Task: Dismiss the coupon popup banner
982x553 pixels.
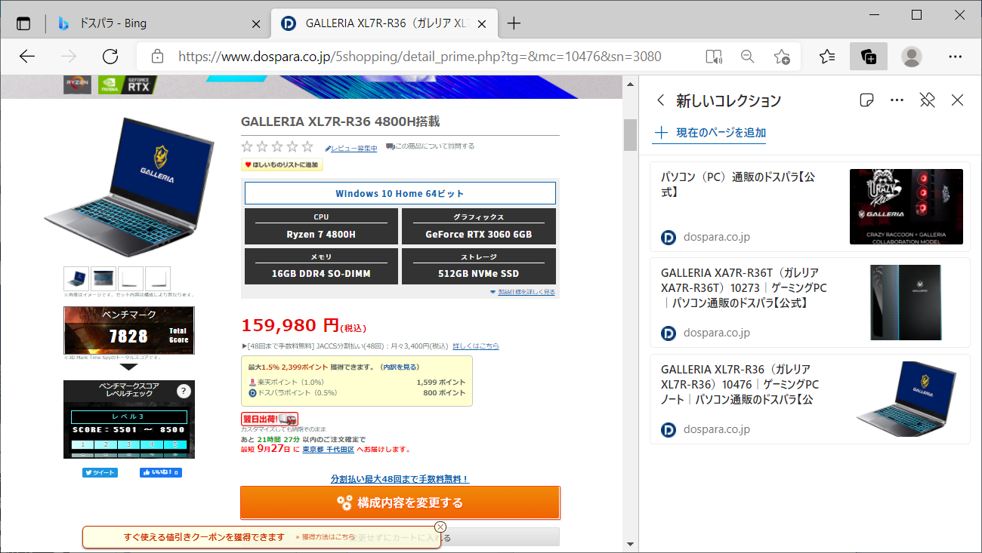Action: [x=440, y=527]
